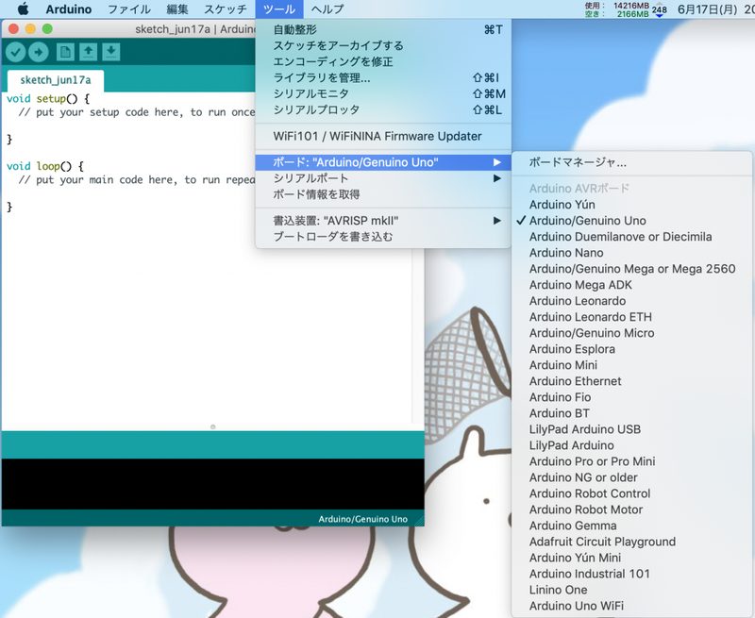Open the Apple menu
Viewport: 755px width, 618px height.
[x=23, y=8]
